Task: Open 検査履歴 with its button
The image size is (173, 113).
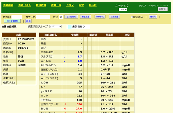Action: point(86,17)
